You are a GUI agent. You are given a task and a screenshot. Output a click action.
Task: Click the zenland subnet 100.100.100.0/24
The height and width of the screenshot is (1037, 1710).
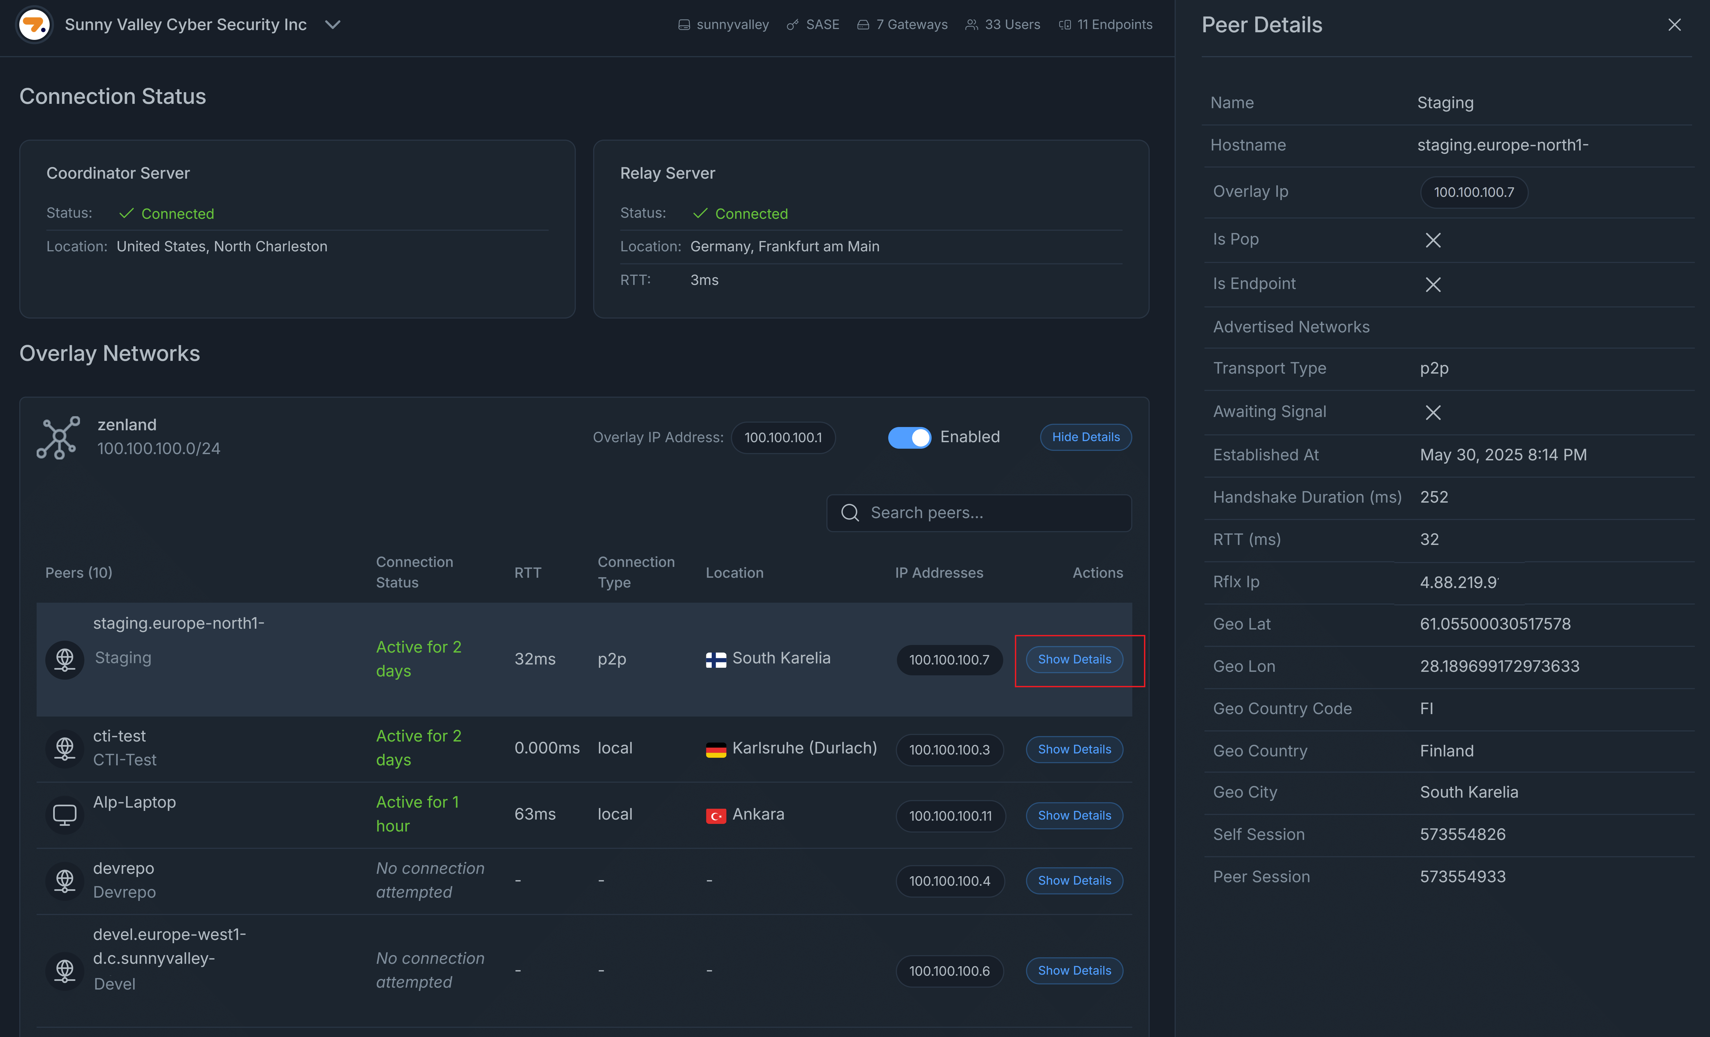click(159, 449)
